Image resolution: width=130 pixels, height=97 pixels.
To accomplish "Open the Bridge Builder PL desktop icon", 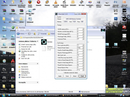I will tap(124, 37).
